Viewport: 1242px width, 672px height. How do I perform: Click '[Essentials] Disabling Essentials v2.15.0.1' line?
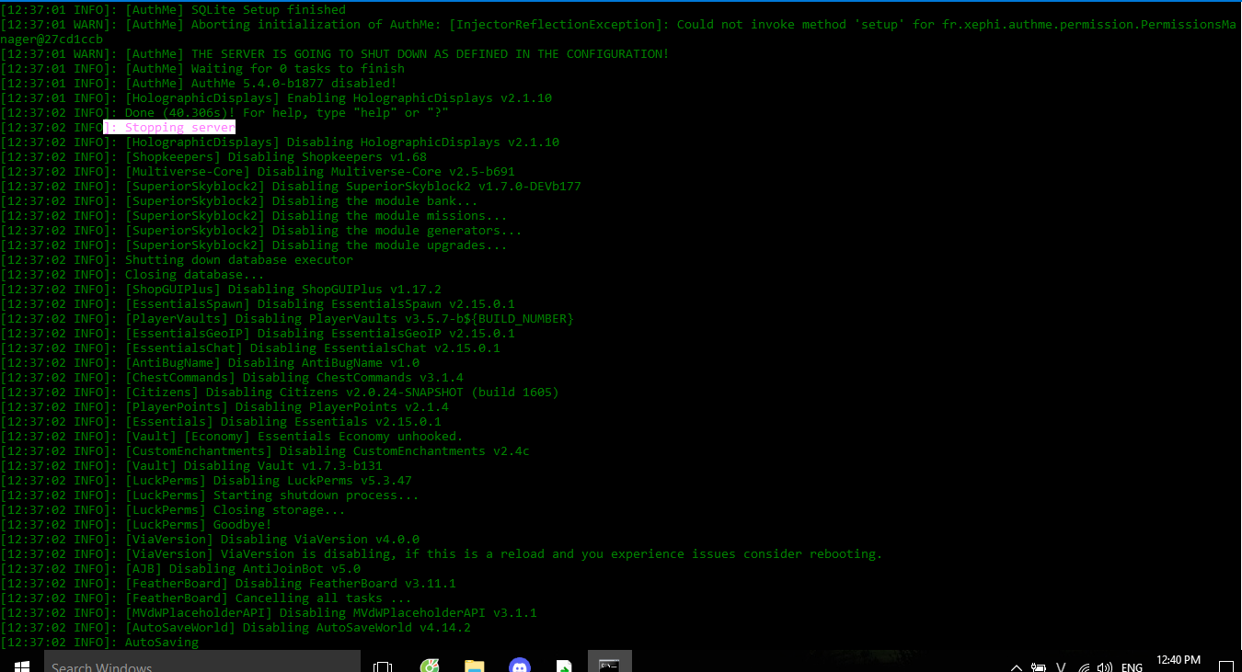point(220,422)
